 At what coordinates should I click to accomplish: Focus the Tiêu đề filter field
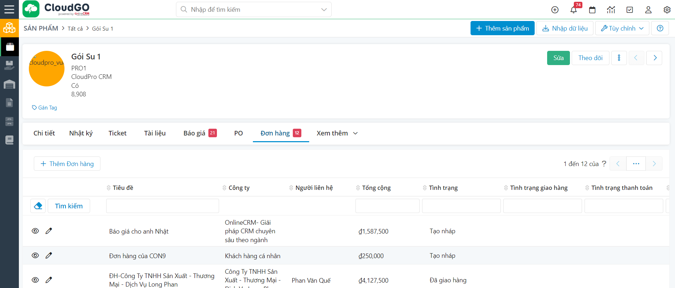[x=162, y=206]
